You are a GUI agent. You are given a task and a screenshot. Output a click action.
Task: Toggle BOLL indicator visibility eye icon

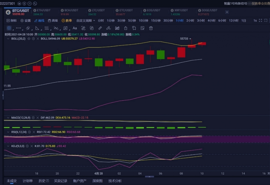click(x=29, y=39)
